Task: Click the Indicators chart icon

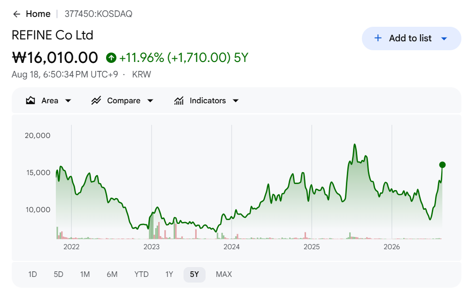Action: click(x=179, y=100)
